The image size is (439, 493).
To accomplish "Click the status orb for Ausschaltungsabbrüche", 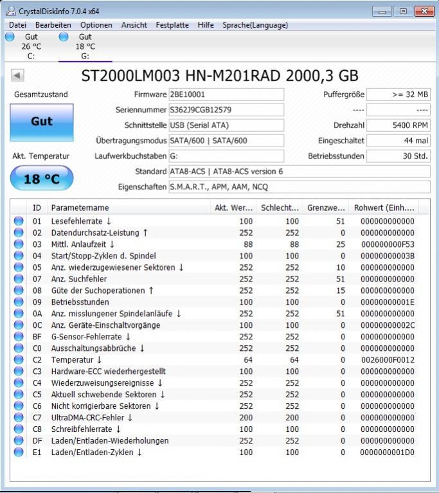I will click(x=19, y=348).
